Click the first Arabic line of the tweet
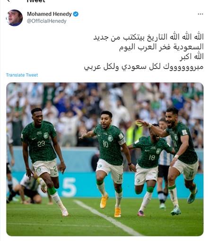This screenshot has height=241, width=209. [148, 37]
